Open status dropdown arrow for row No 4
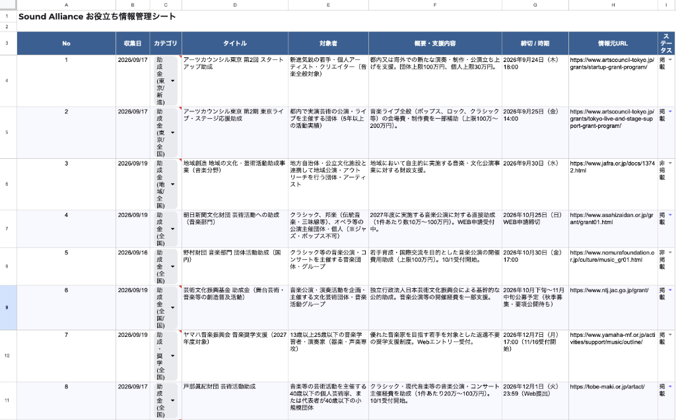 (671, 215)
